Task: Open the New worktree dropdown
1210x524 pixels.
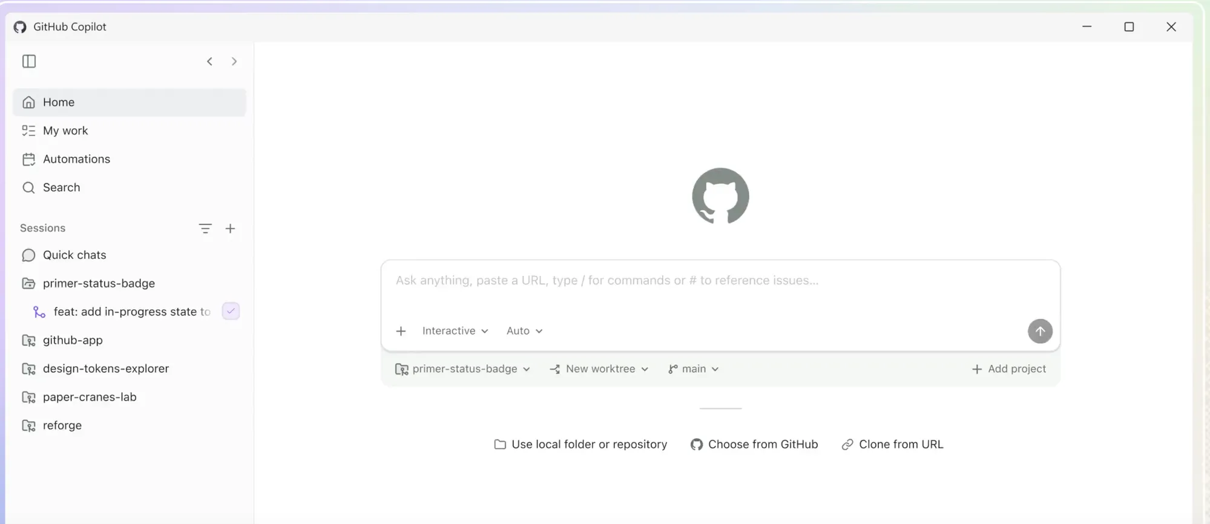Action: click(599, 369)
